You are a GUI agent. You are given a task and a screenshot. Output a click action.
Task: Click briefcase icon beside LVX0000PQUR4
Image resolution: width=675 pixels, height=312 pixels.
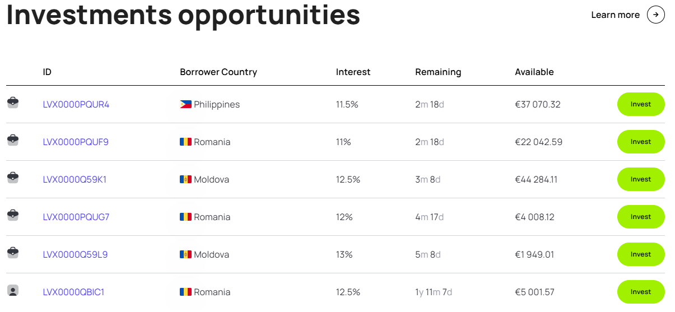click(x=13, y=103)
